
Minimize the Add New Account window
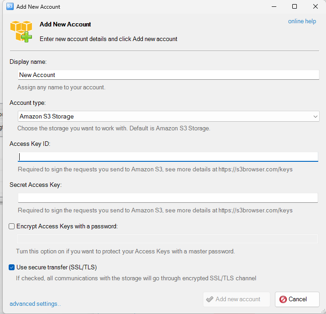[x=274, y=6]
